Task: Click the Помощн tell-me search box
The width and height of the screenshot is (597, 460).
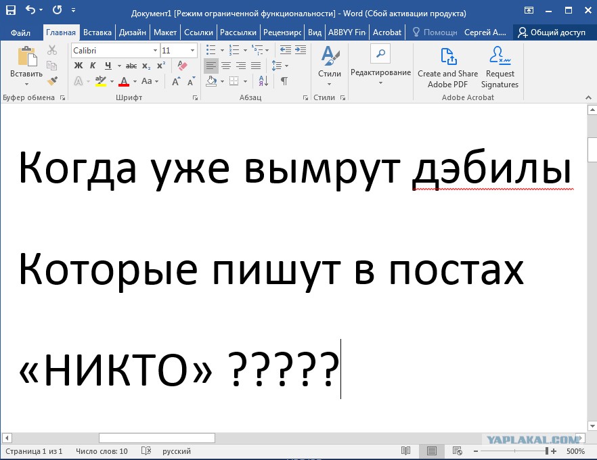Action: (435, 32)
